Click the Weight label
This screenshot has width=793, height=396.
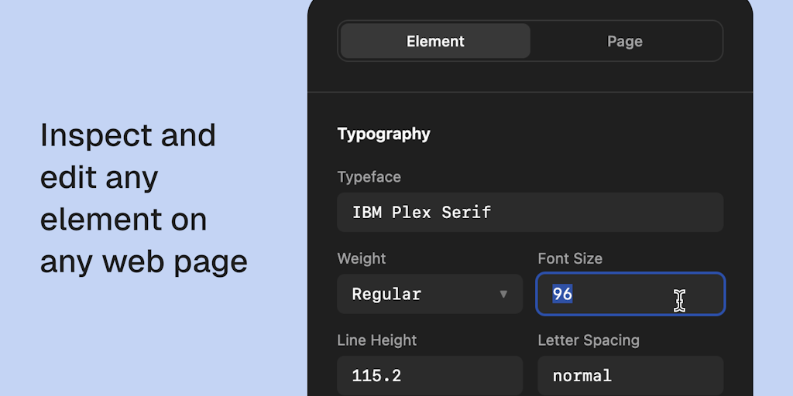coord(362,258)
